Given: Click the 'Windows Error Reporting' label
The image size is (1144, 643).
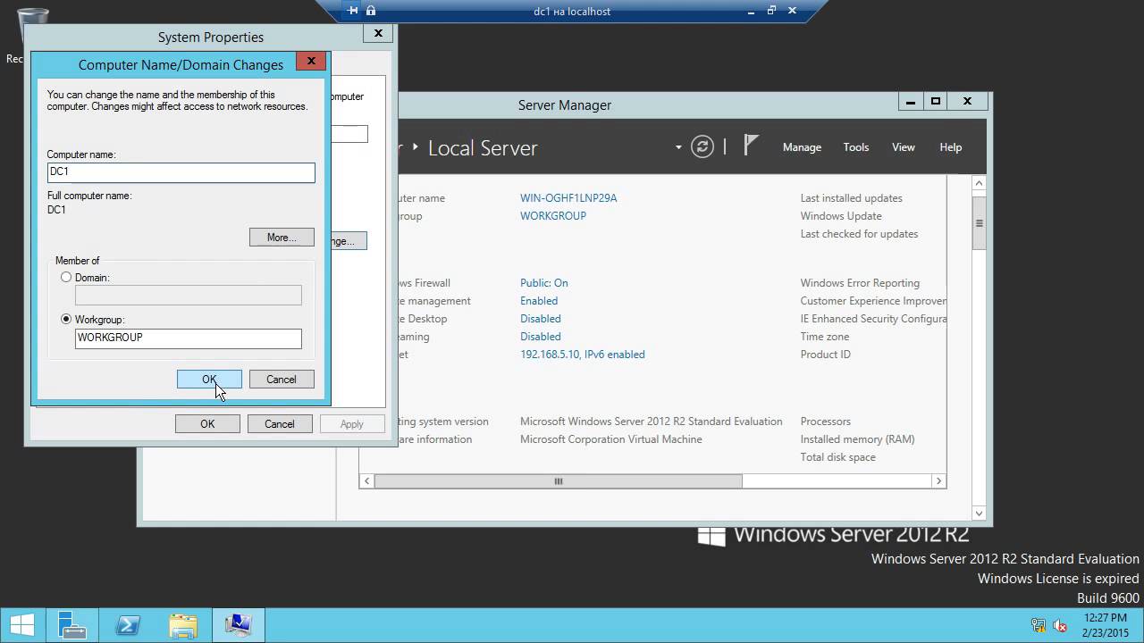Looking at the screenshot, I should click(x=860, y=283).
